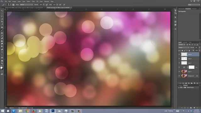The height and width of the screenshot is (113, 201).
Task: Click the Windows Start button
Action: [2, 111]
